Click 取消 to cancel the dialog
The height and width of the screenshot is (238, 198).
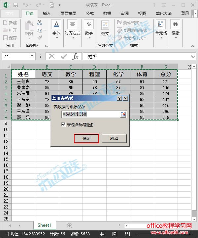coord(114,138)
